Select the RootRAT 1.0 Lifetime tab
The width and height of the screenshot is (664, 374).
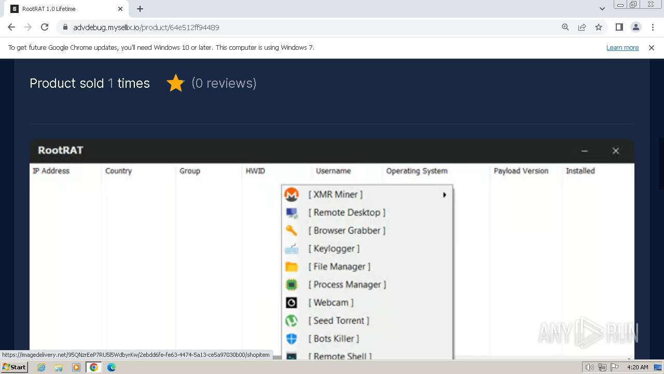click(x=66, y=9)
